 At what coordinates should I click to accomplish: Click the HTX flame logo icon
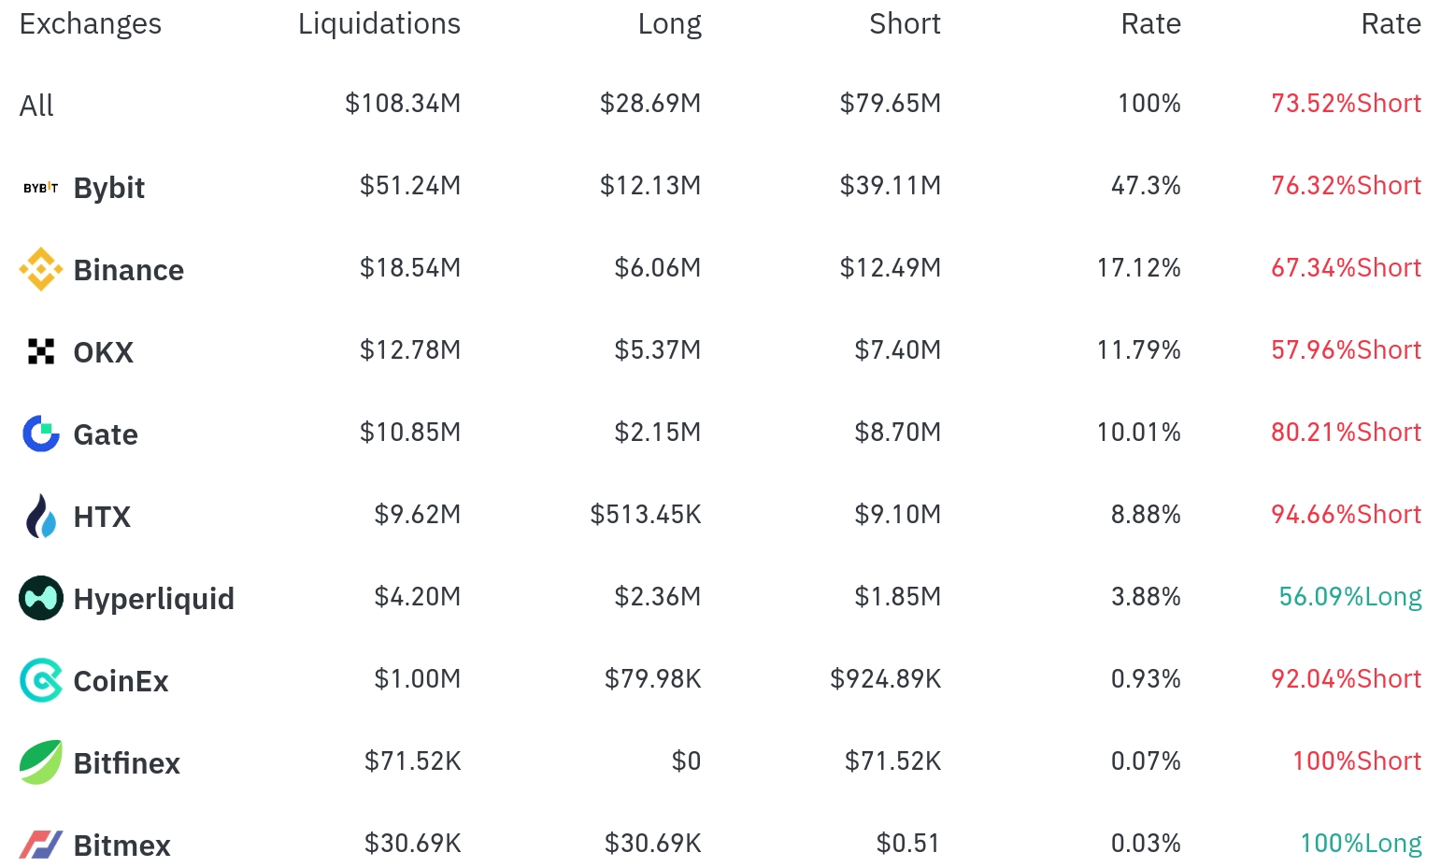[40, 516]
